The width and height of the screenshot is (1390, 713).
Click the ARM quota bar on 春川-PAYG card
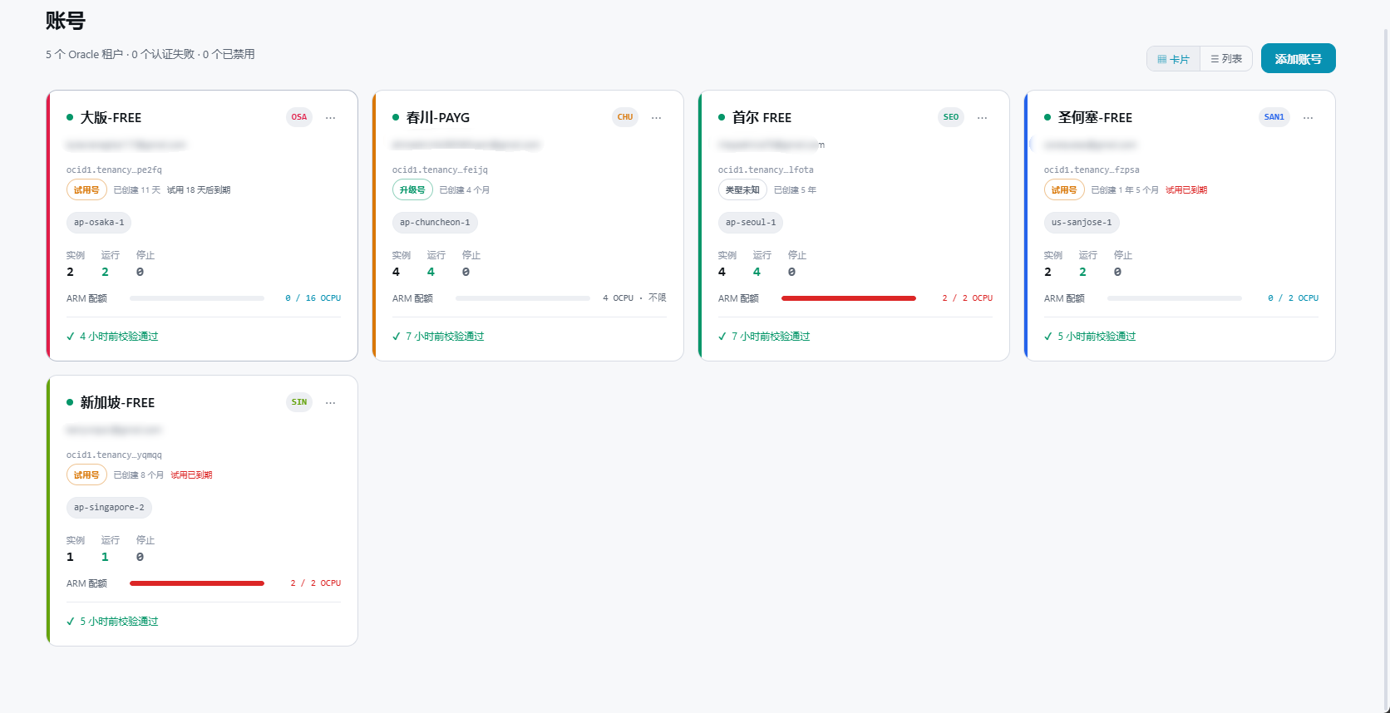coord(523,298)
